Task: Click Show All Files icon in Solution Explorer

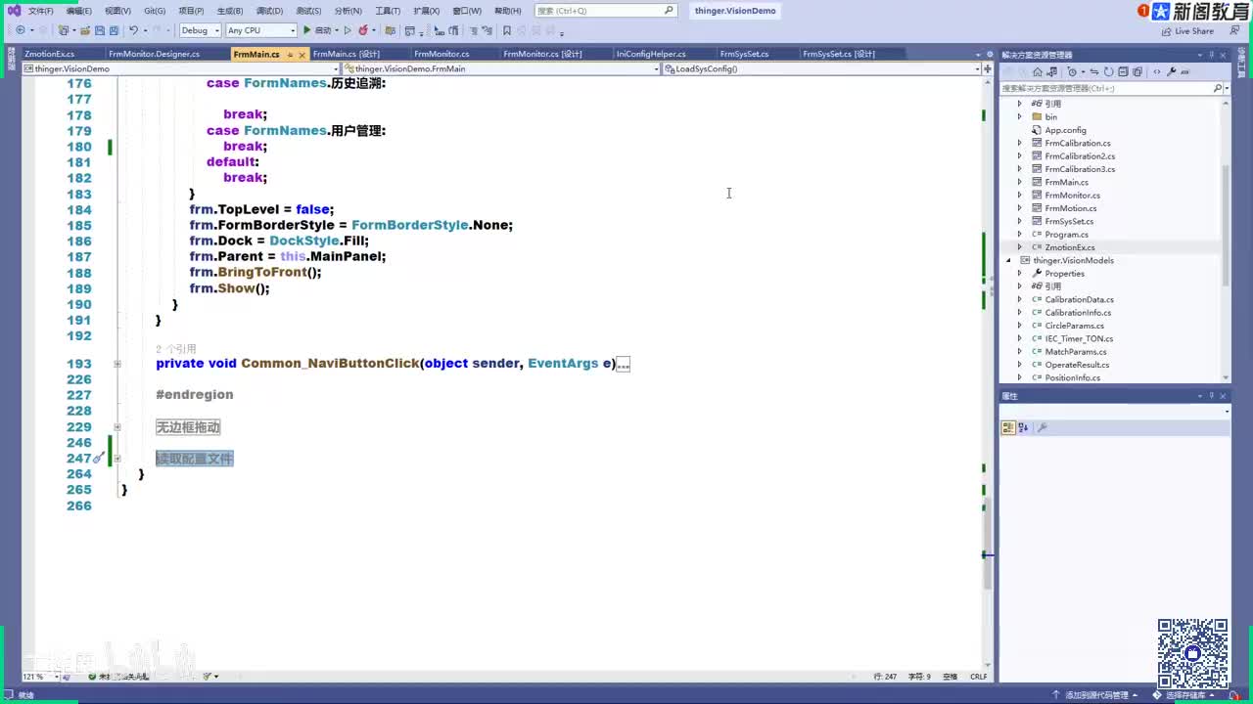Action: 1137,71
